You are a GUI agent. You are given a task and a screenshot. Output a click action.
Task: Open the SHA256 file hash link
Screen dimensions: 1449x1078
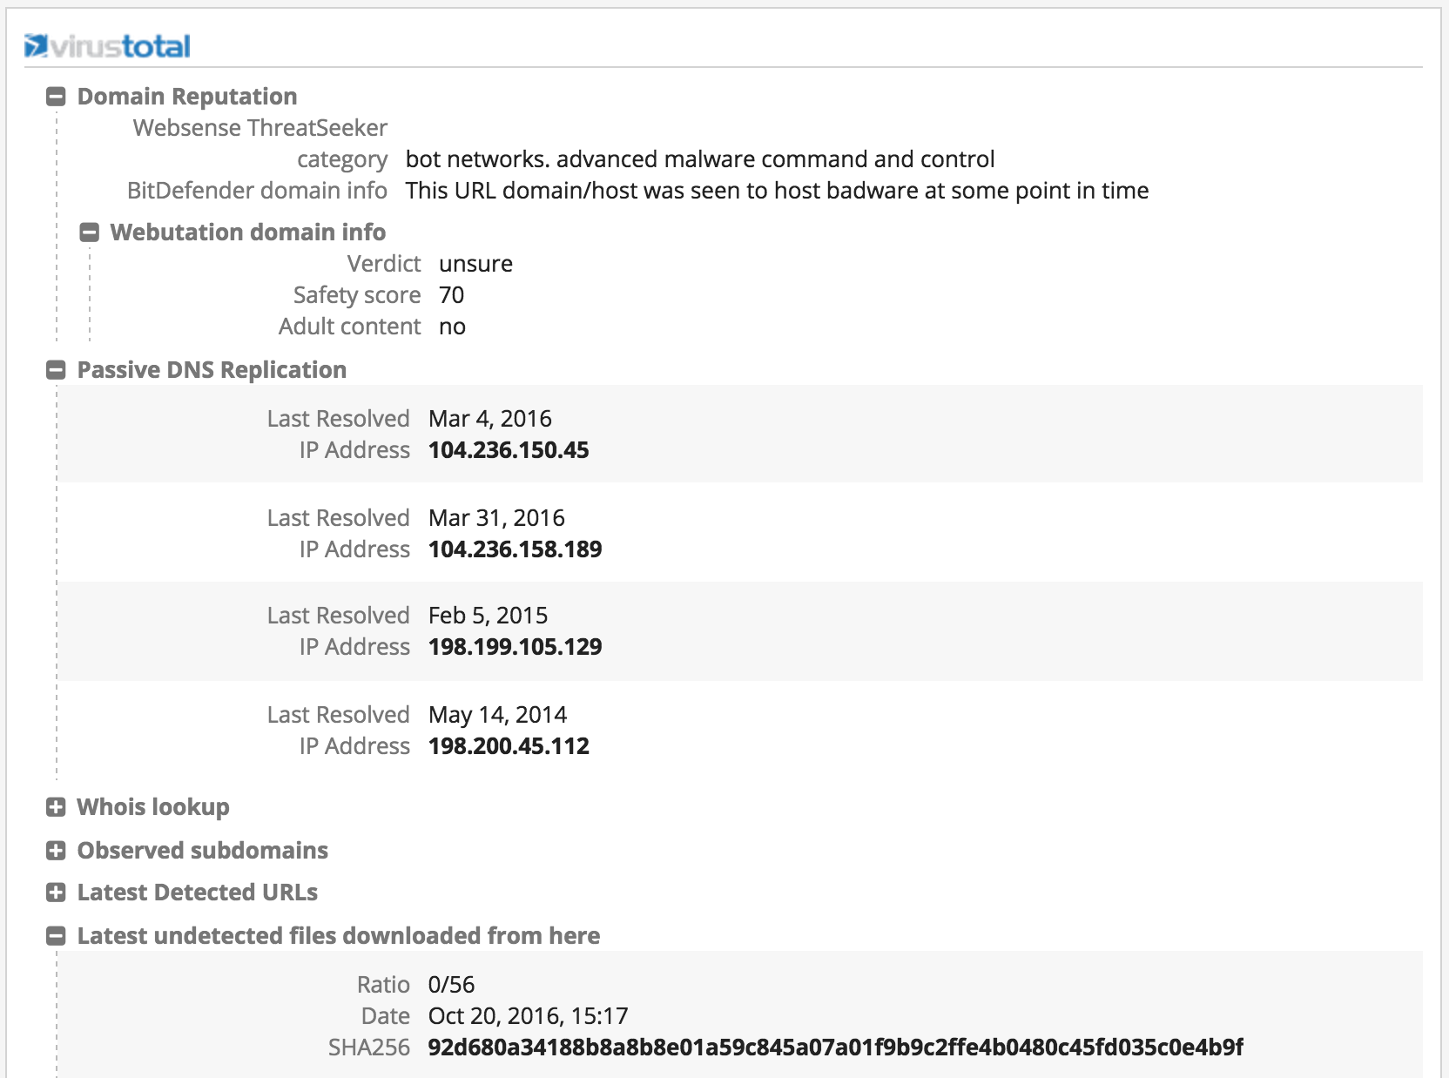(835, 1048)
